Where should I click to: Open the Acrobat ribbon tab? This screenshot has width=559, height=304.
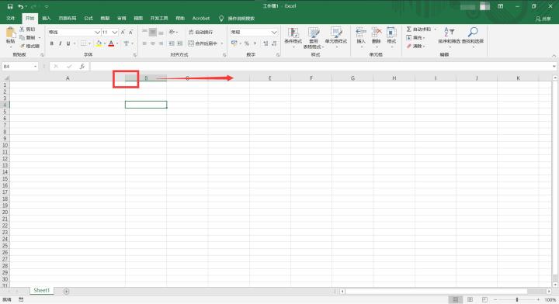click(x=201, y=18)
